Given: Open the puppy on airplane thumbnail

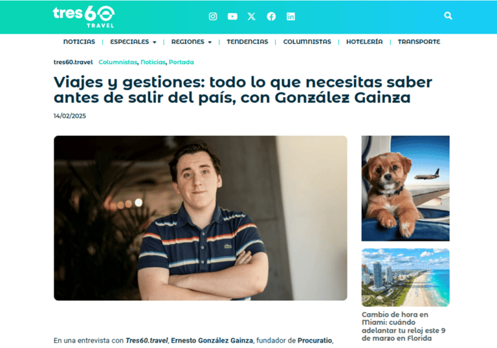Looking at the screenshot, I should pos(405,188).
